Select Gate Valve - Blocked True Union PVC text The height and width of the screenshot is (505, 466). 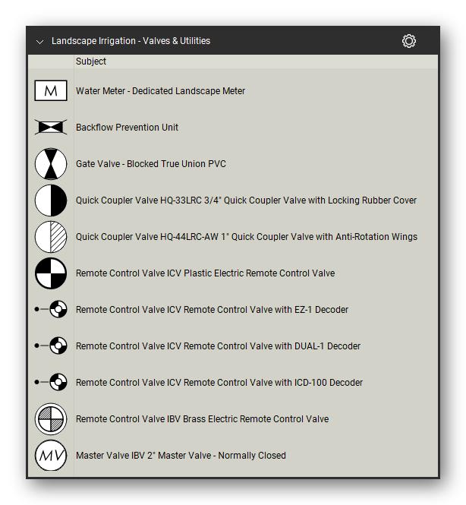point(150,163)
